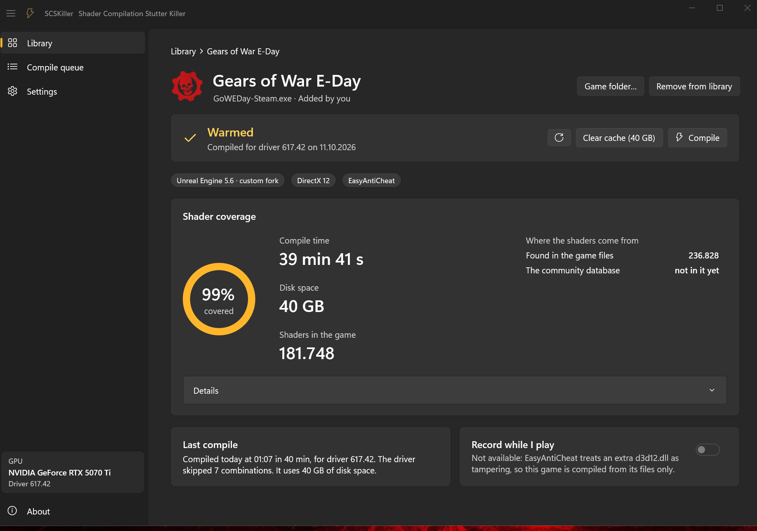This screenshot has height=531, width=757.
Task: Go back to Library in breadcrumb
Action: pos(183,52)
